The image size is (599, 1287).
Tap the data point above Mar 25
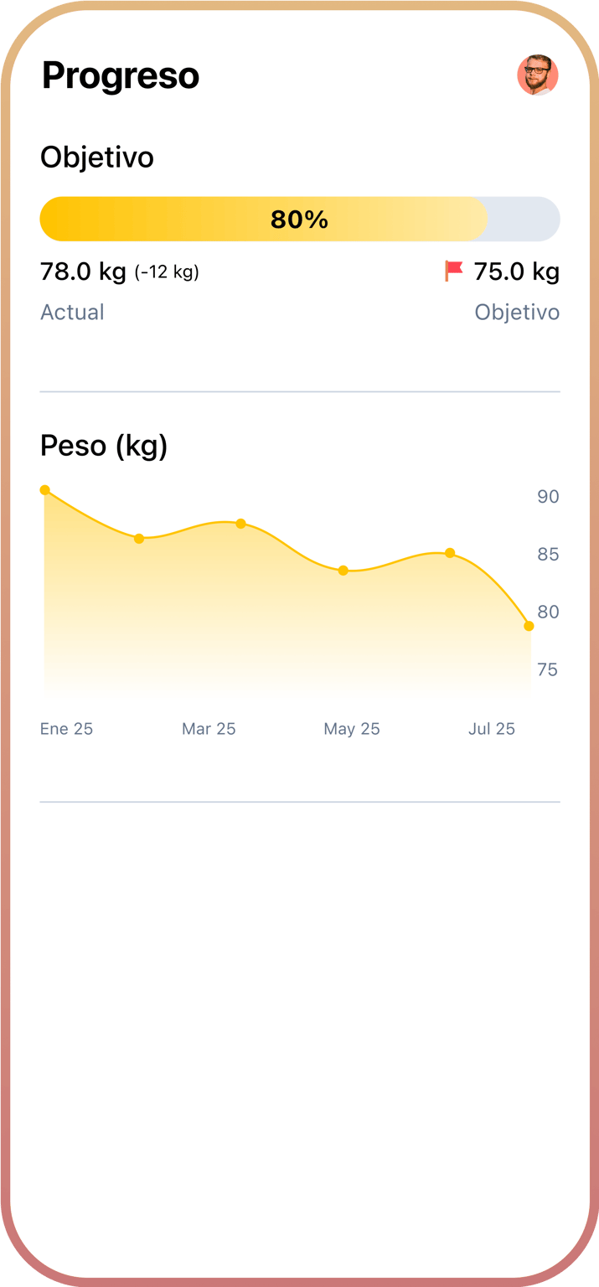(241, 524)
